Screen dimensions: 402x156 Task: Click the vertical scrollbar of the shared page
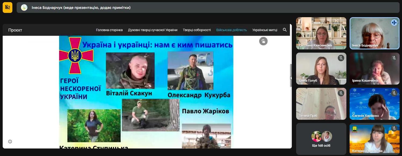291,75
